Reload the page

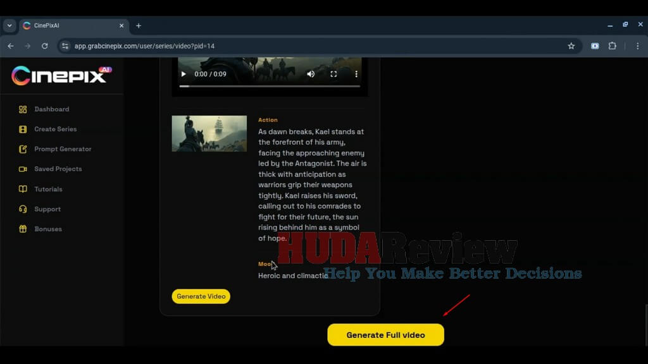[45, 46]
